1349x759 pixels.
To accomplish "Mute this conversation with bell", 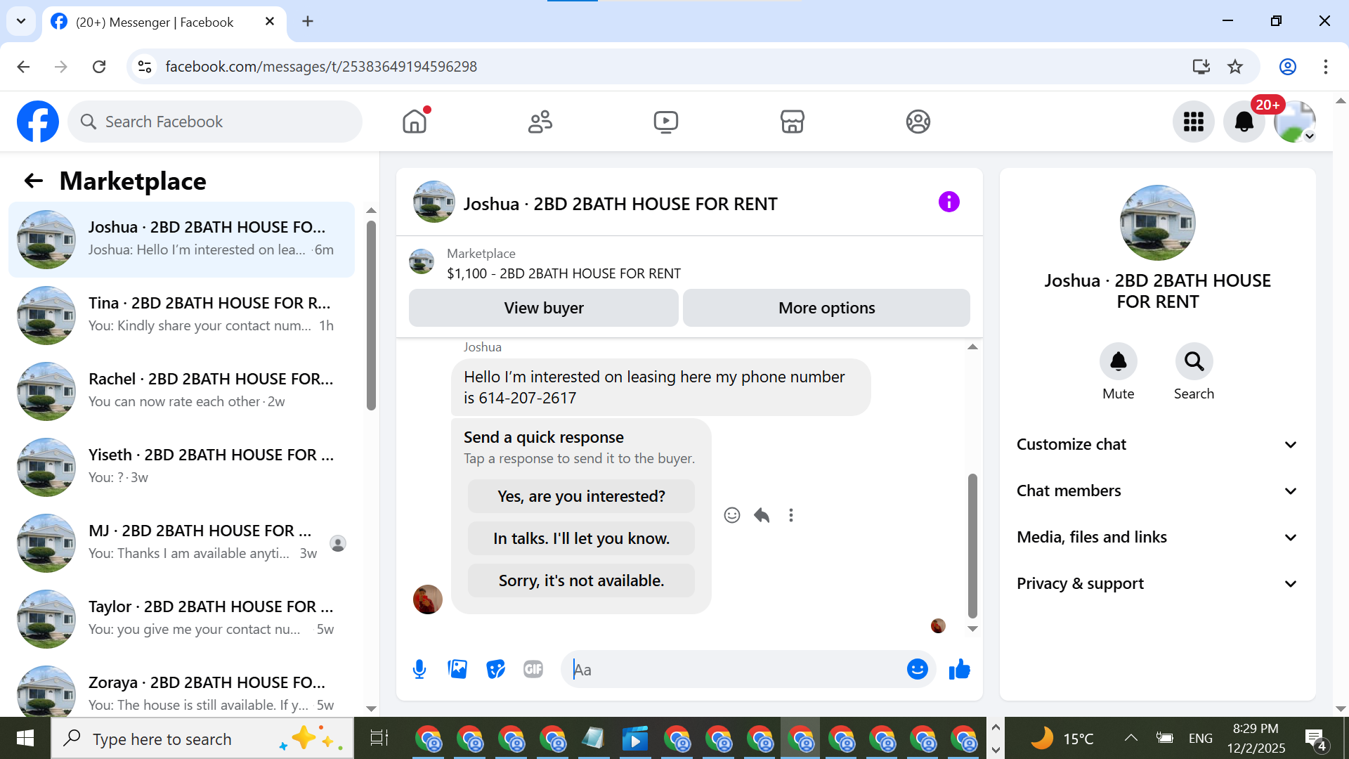I will [x=1118, y=362].
